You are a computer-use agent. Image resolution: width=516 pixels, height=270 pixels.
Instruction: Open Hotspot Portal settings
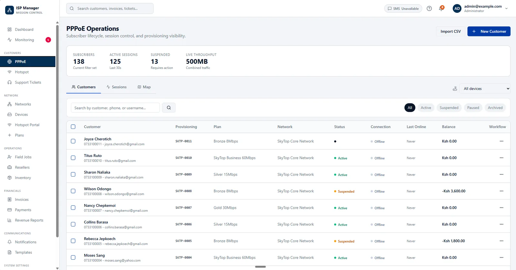(28, 125)
